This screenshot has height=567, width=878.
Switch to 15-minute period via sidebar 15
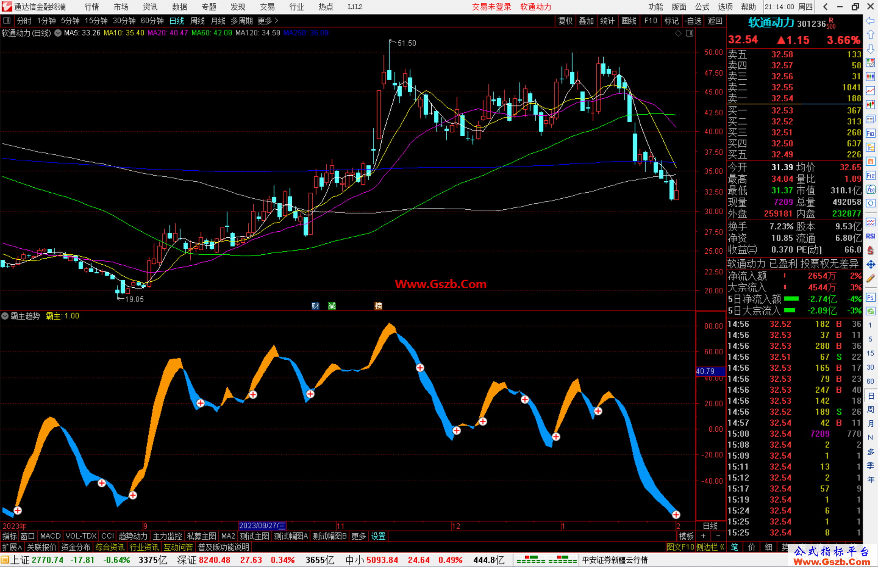(870, 353)
